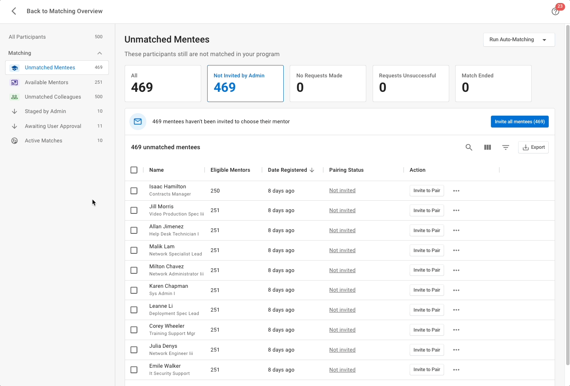Open more options for Milton Chavez
570x386 pixels.
click(x=456, y=270)
